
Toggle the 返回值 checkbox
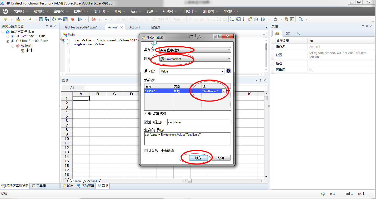146,122
